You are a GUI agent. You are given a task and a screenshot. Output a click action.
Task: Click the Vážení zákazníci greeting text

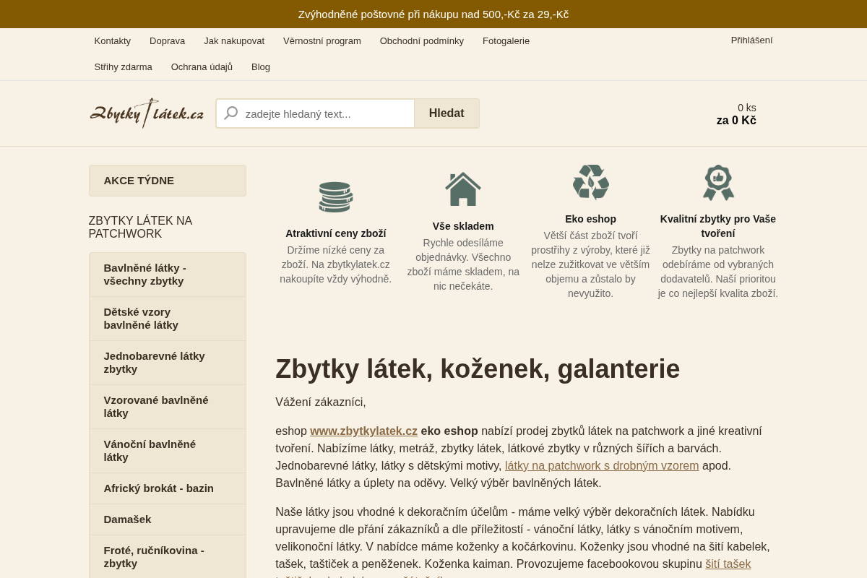tap(321, 402)
